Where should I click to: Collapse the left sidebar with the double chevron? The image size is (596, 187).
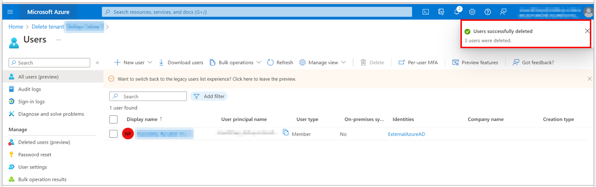coord(97,62)
